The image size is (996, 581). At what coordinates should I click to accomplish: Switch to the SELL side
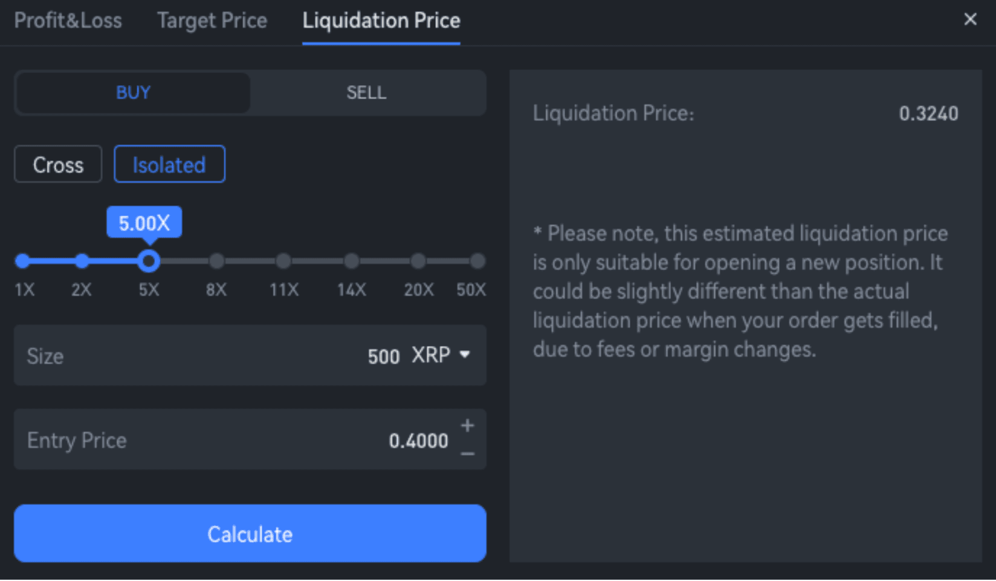pyautogui.click(x=366, y=92)
